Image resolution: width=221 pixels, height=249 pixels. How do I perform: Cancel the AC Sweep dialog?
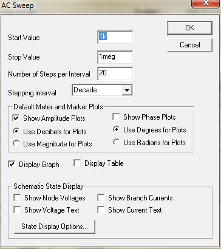coord(189,45)
